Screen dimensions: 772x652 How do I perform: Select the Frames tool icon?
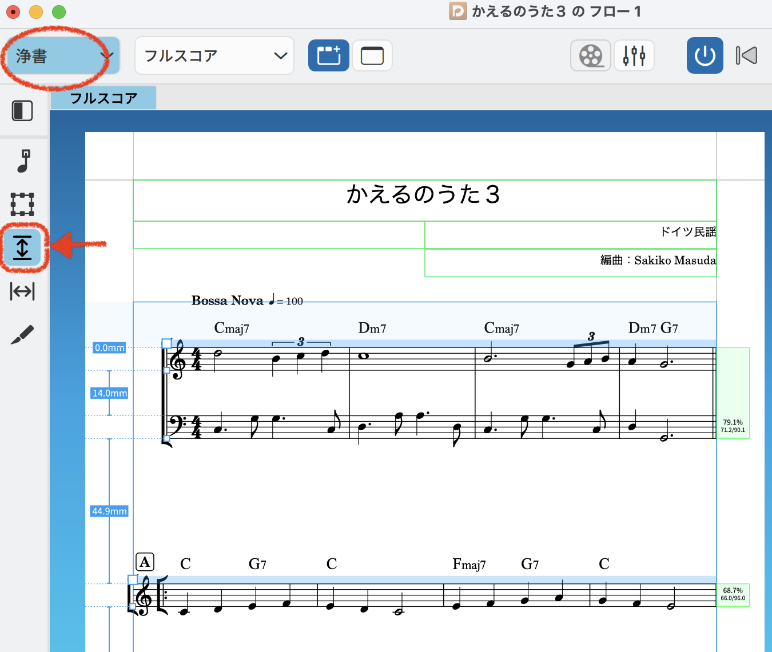pyautogui.click(x=23, y=204)
